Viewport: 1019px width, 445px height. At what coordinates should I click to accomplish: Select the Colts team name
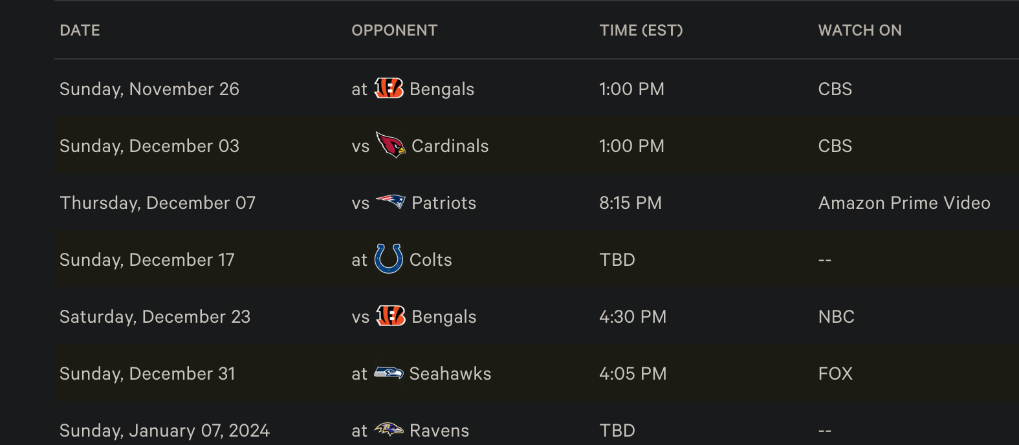point(431,260)
